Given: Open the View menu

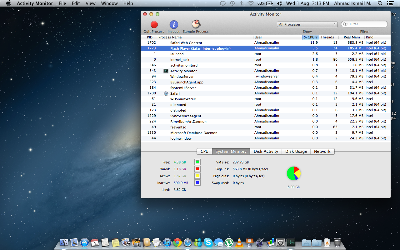Looking at the screenshot, I should point(91,3).
